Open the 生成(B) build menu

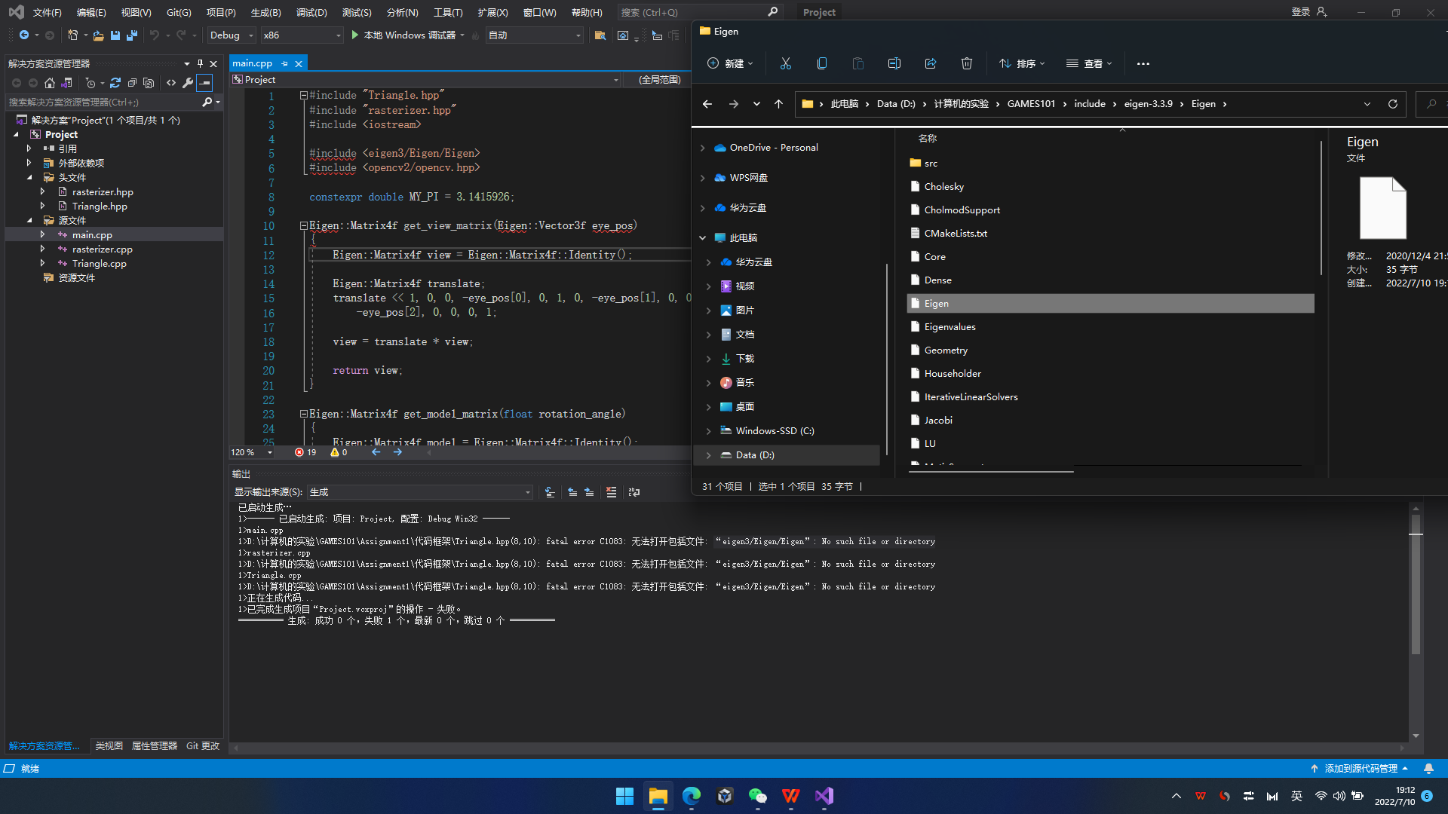click(265, 12)
